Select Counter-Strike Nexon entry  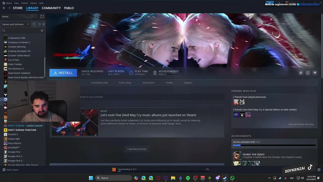click(19, 55)
